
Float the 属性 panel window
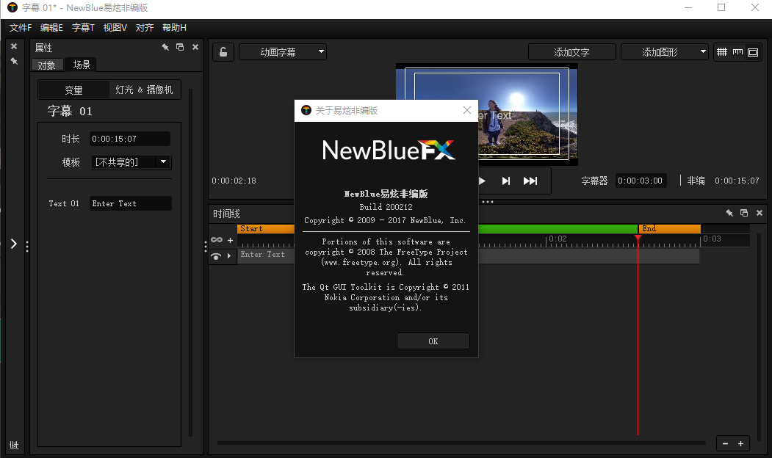180,47
